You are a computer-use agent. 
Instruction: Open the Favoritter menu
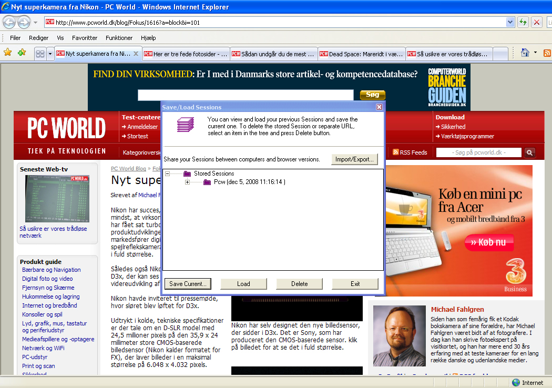(x=85, y=38)
